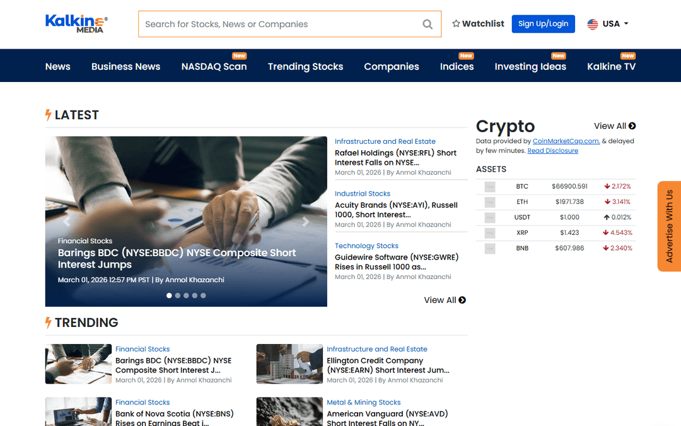The image size is (681, 426).
Task: Open Rafael Holdings (NYSE:RFL) article
Action: tap(395, 157)
